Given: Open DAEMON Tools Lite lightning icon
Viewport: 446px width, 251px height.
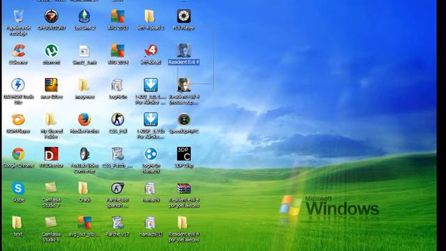Looking at the screenshot, I should (18, 85).
